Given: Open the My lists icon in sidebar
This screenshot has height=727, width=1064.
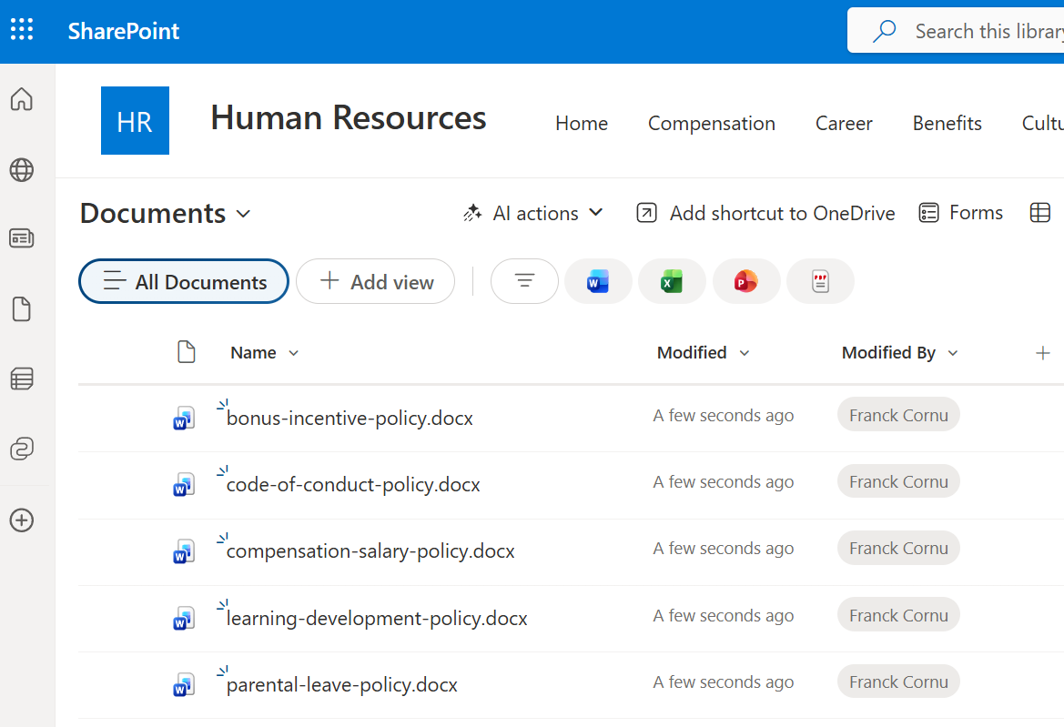Looking at the screenshot, I should coord(22,379).
